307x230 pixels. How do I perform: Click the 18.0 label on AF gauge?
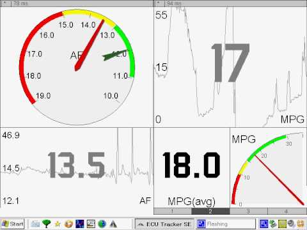coord(34,76)
